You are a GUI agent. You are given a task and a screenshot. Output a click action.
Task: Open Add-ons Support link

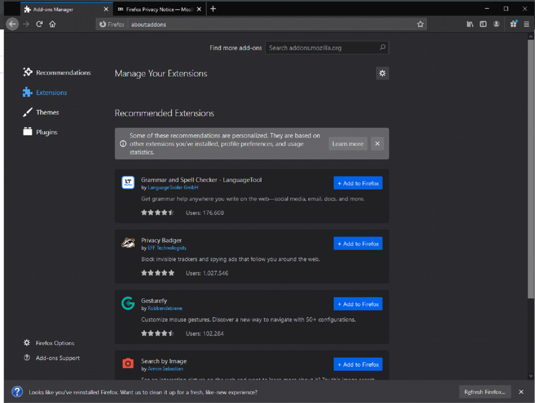click(x=52, y=358)
